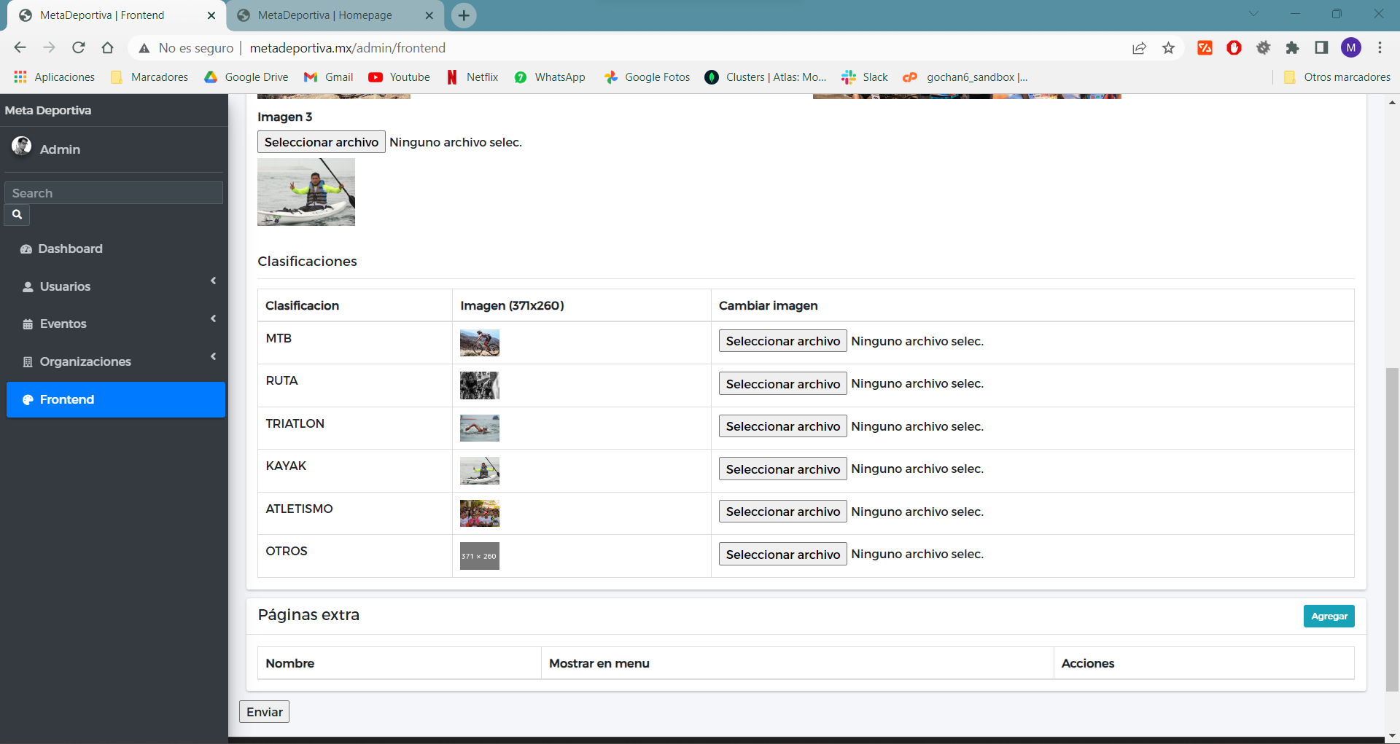Open a new browser tab
This screenshot has height=744, width=1400.
click(464, 15)
